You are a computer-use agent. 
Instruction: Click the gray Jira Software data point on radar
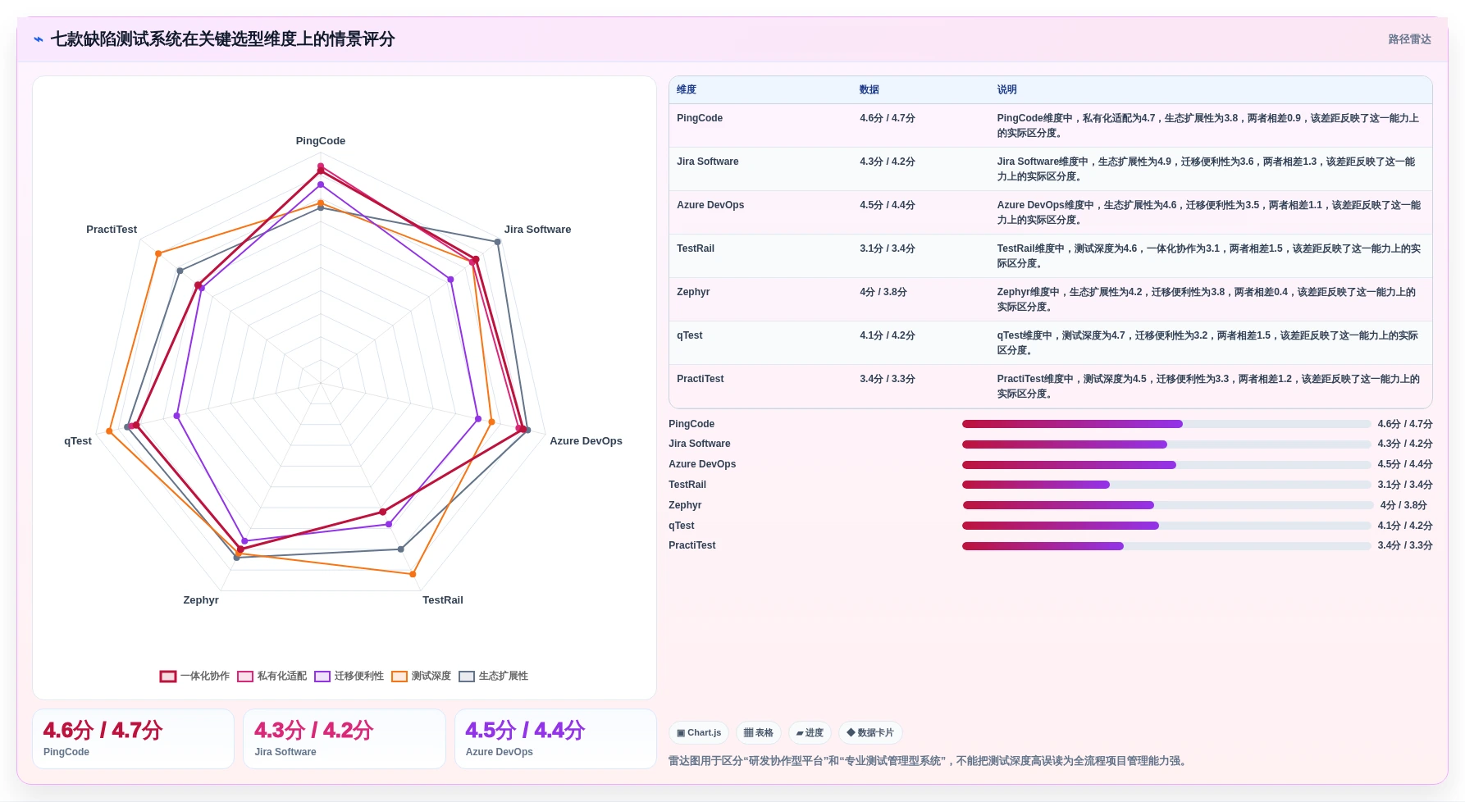pos(497,241)
